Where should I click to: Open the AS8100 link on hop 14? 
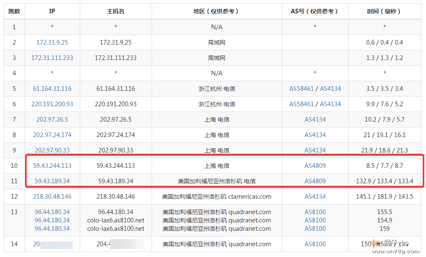tap(315, 244)
